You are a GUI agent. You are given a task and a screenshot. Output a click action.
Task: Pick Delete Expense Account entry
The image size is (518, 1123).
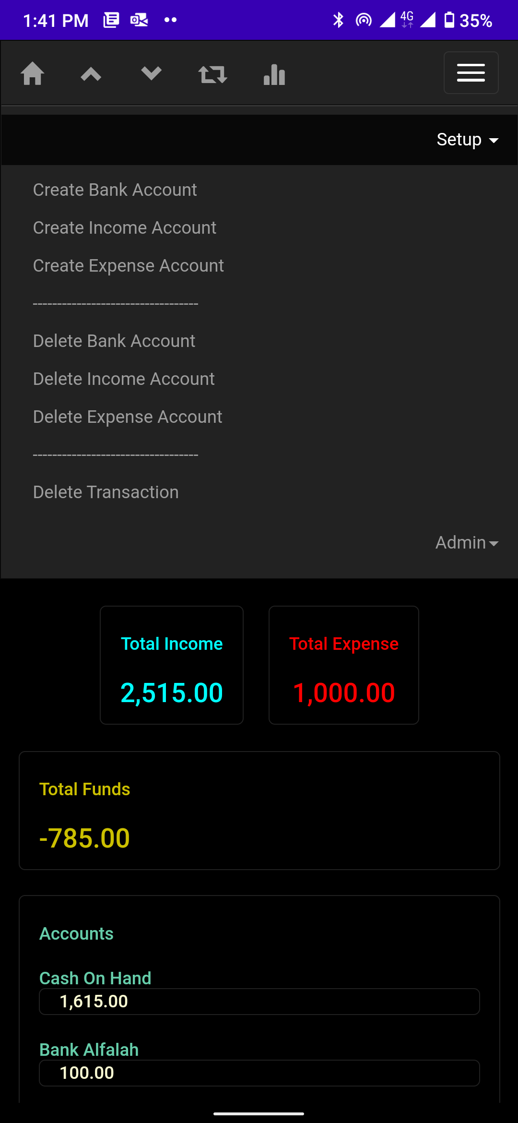[x=128, y=417]
